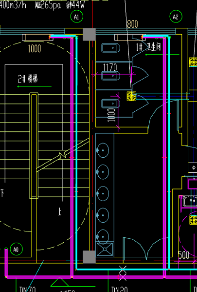197x292 pixels.
Task: Click the A1 grid axis bubble
Action: [77, 17]
